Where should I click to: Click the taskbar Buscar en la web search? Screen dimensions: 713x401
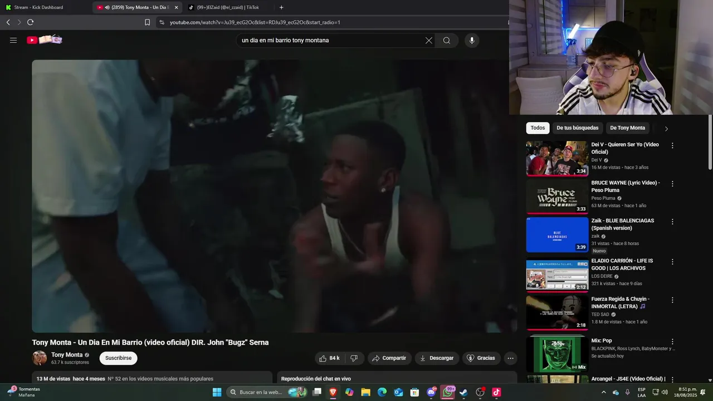(267, 392)
